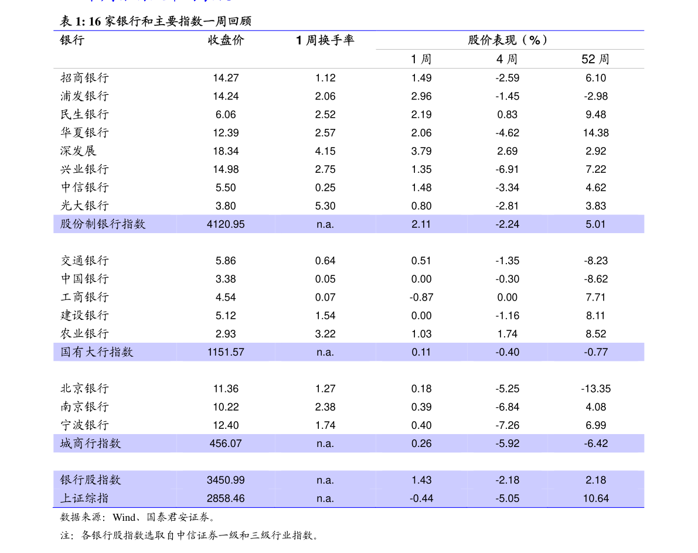Select the 宁波银行 row label
This screenshot has width=698, height=553.
[84, 425]
